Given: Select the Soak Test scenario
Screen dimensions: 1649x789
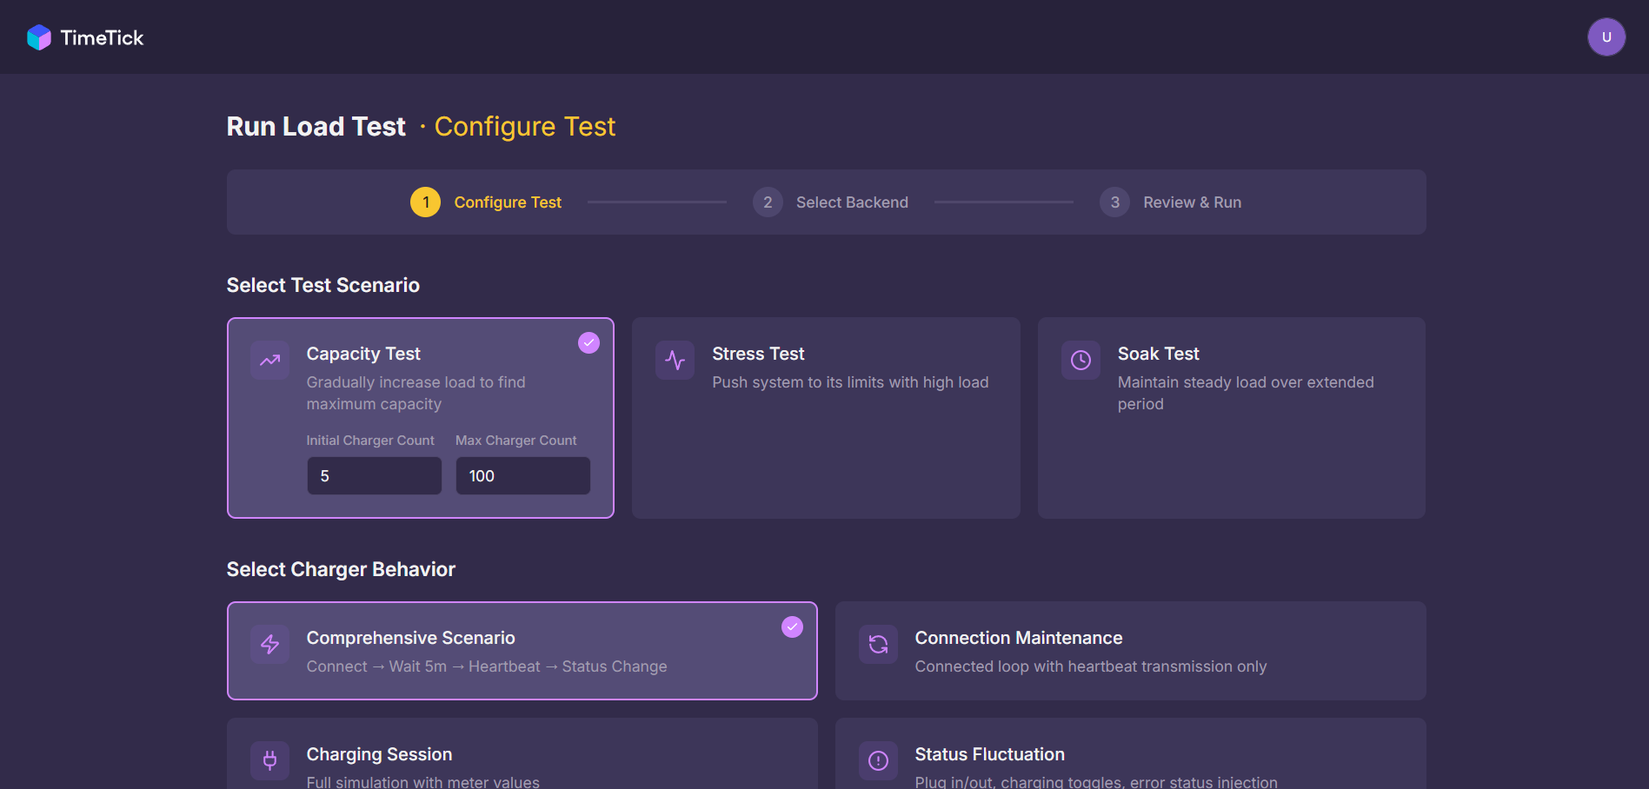Looking at the screenshot, I should (1230, 417).
